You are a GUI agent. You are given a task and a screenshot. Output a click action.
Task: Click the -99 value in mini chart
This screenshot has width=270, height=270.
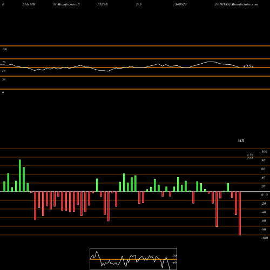[x=174, y=256]
